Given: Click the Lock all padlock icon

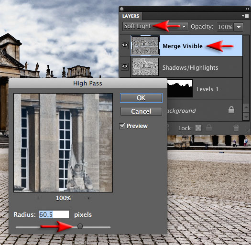Looking at the screenshot, I should click(x=209, y=128).
